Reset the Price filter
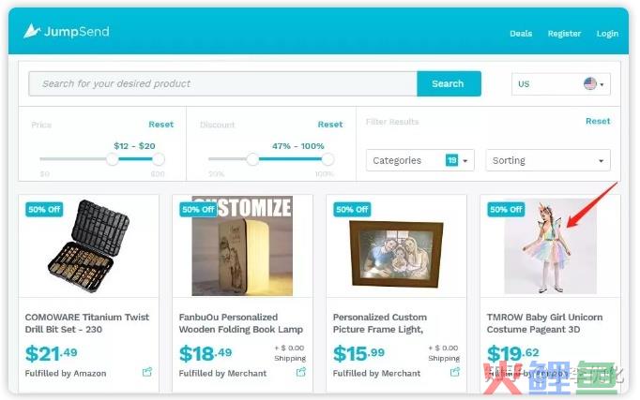 point(160,125)
